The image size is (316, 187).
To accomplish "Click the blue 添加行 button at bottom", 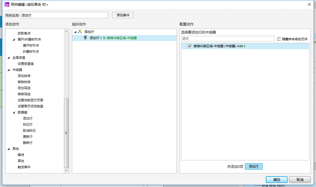I will (254, 166).
